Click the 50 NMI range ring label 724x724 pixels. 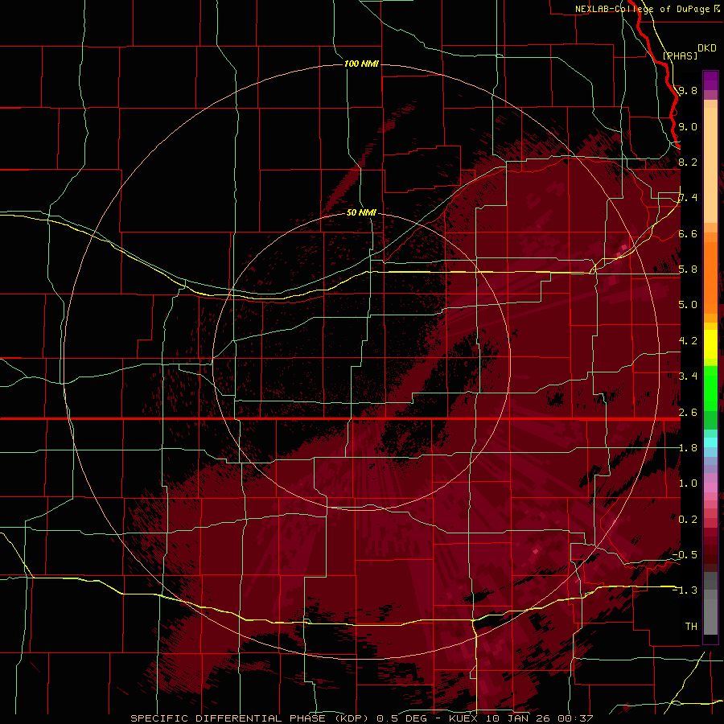pyautogui.click(x=361, y=212)
